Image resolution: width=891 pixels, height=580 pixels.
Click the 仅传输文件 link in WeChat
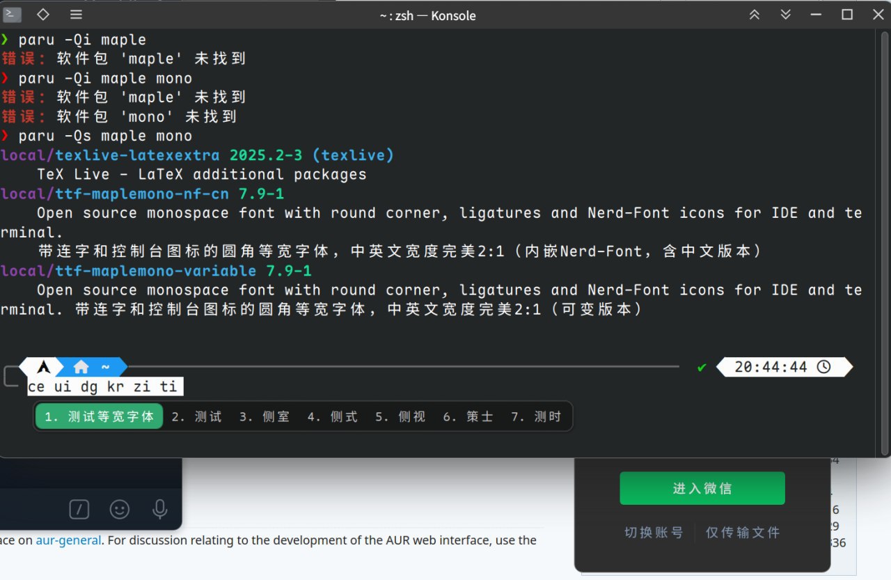[742, 532]
